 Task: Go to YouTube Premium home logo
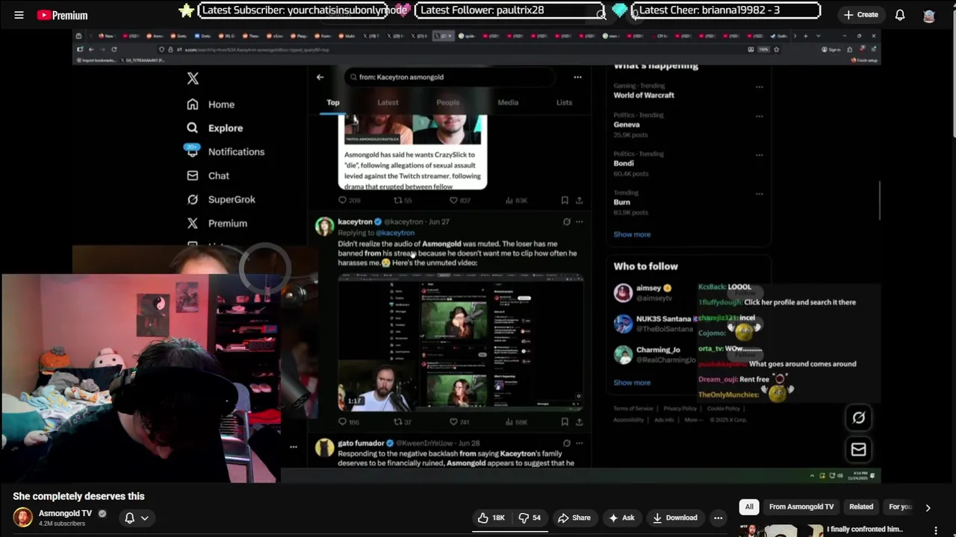(61, 15)
